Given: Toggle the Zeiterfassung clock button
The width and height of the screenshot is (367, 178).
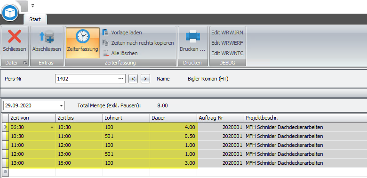Looking at the screenshot, I should click(x=83, y=43).
